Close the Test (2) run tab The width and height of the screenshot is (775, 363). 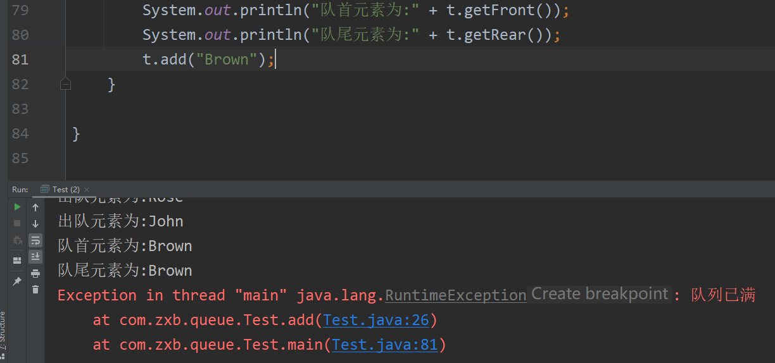click(x=87, y=190)
